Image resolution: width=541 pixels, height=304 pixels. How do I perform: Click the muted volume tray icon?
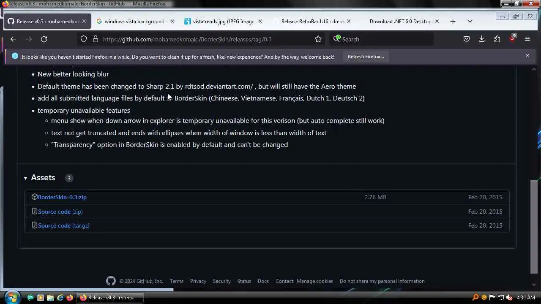pyautogui.click(x=509, y=298)
